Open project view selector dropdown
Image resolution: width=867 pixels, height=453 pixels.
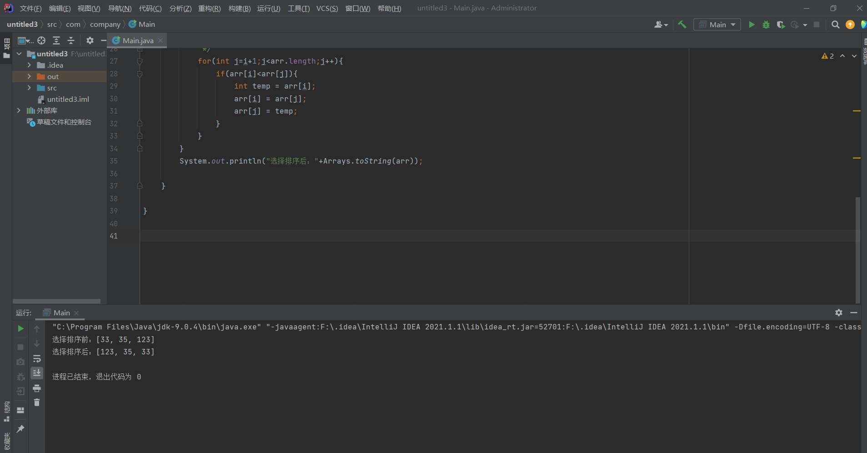click(25, 40)
